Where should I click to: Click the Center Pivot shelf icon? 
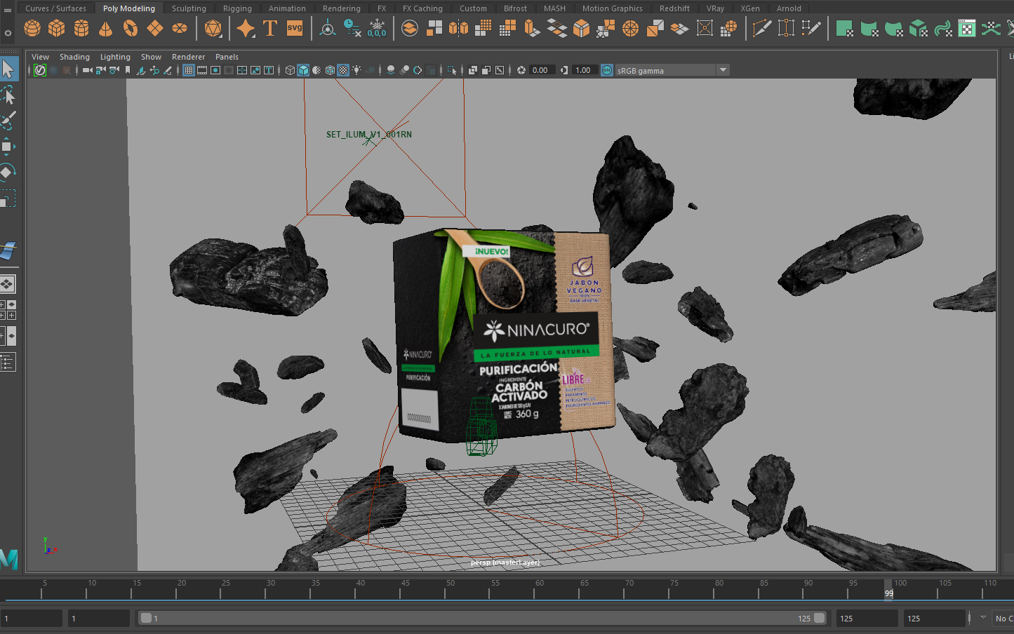tap(328, 28)
